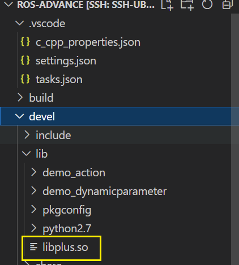Viewport: 239px width, 265px height.
Task: Click the JSON icon beside settings.json
Action: coord(25,60)
